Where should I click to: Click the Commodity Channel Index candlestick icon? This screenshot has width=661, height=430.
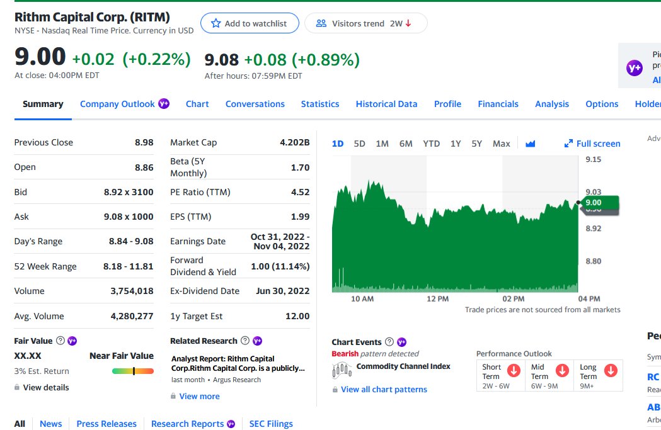tap(342, 370)
